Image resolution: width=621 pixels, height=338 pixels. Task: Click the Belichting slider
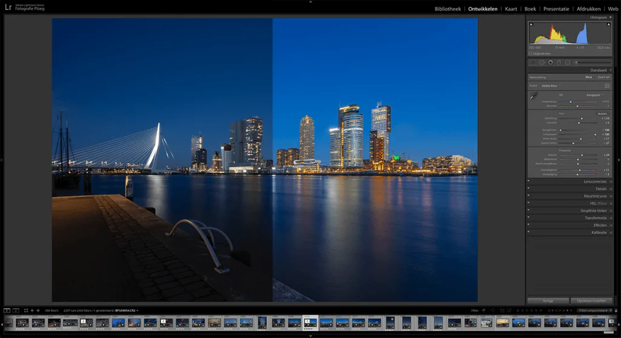pos(578,118)
